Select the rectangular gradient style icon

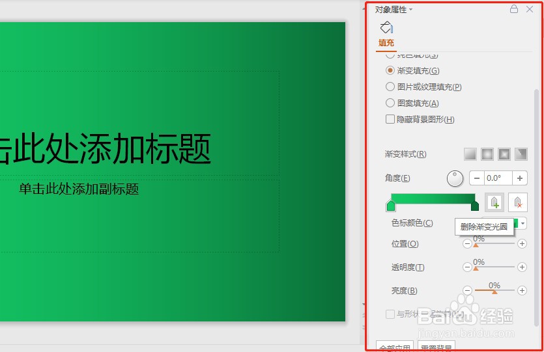click(504, 154)
